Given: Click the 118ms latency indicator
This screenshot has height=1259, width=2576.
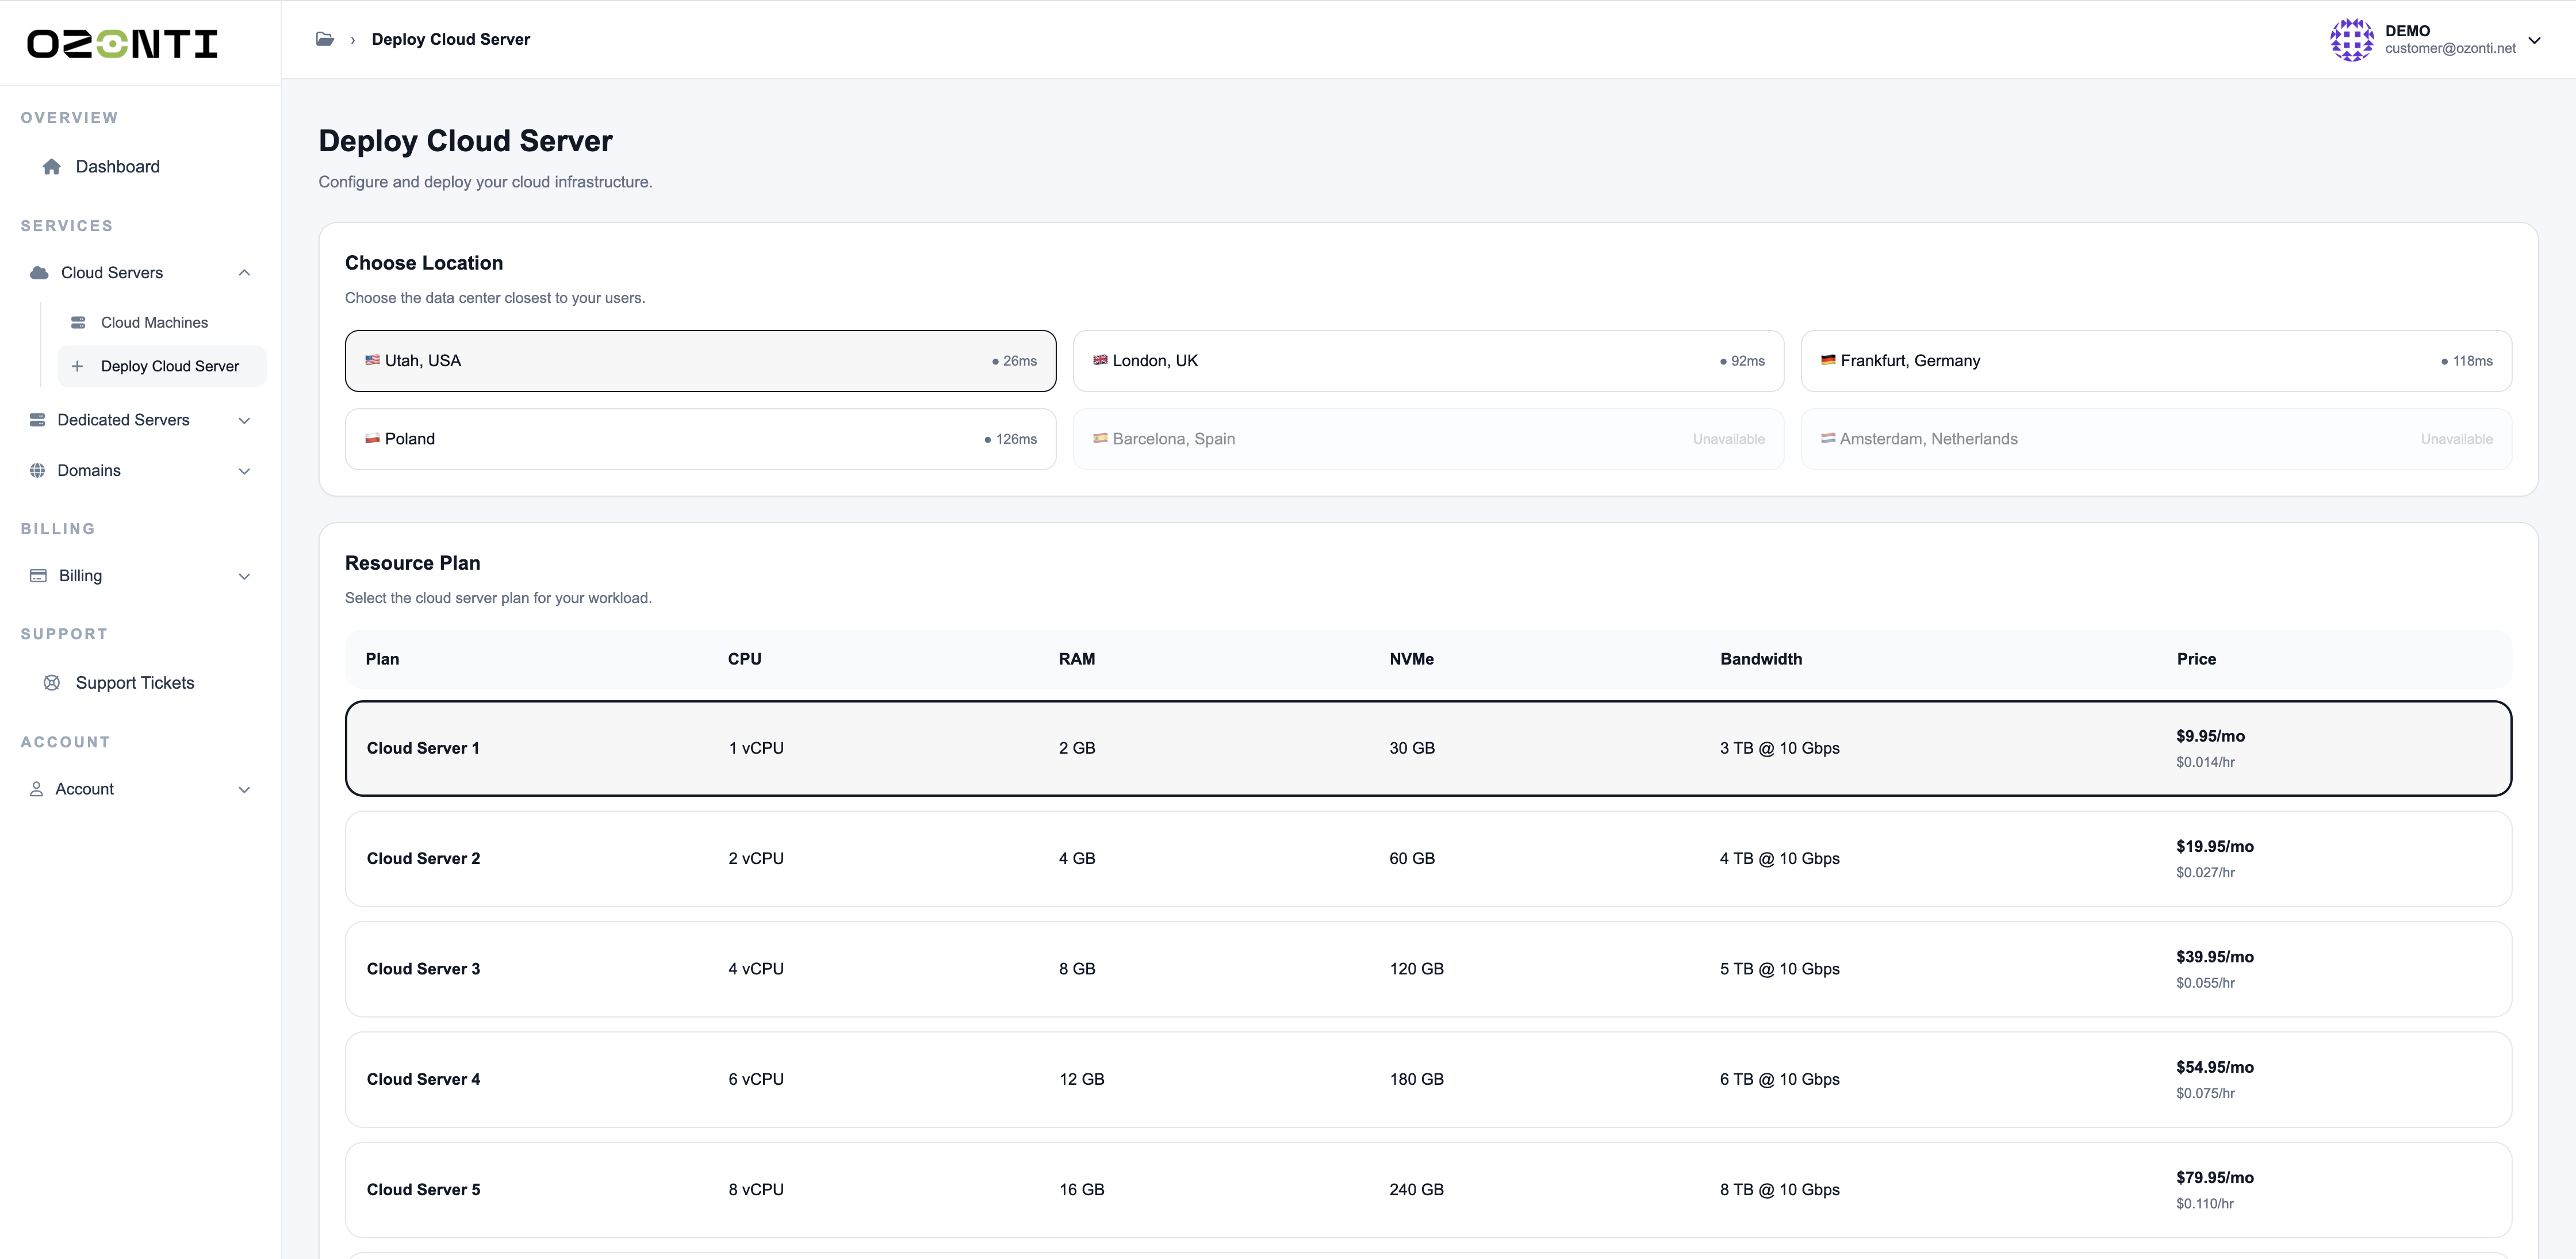Looking at the screenshot, I should tap(2467, 361).
